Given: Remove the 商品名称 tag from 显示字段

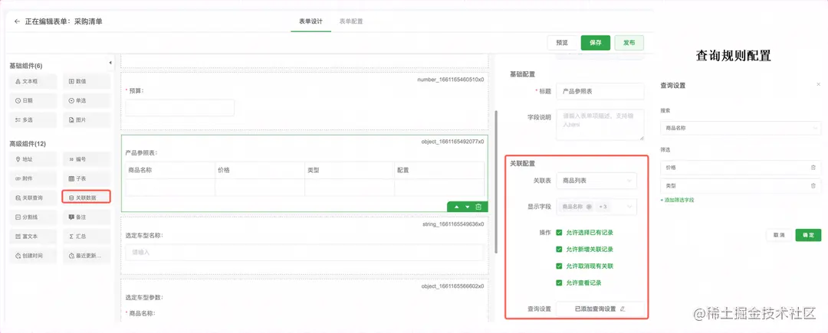Looking at the screenshot, I should [589, 207].
